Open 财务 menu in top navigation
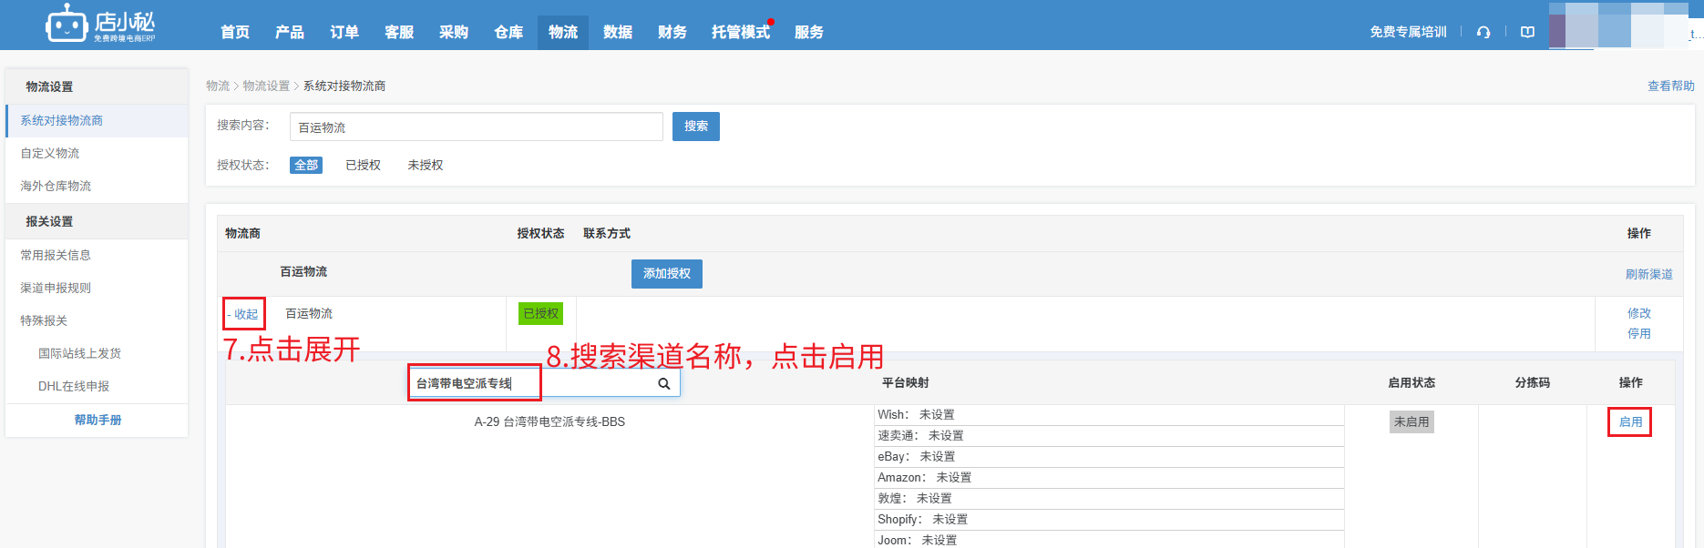Viewport: 1704px width, 548px height. coord(672,32)
